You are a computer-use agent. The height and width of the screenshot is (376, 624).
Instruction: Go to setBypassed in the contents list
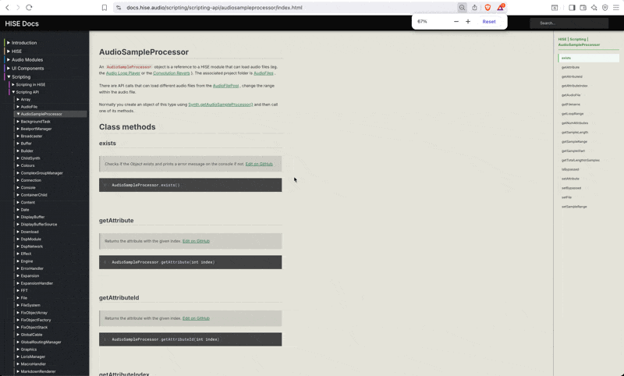[571, 188]
